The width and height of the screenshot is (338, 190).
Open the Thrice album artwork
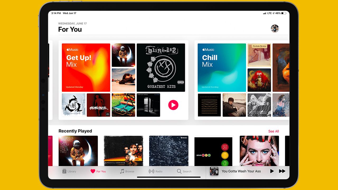[x=259, y=105]
